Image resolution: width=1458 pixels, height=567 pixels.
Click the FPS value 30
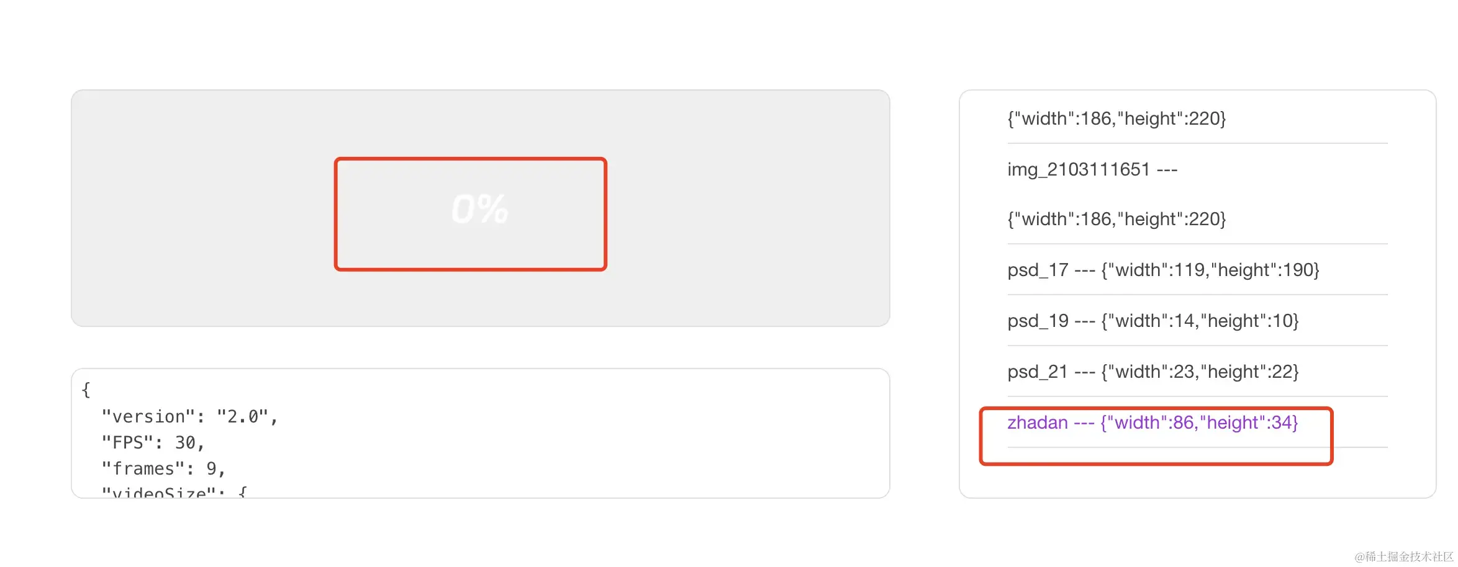185,443
